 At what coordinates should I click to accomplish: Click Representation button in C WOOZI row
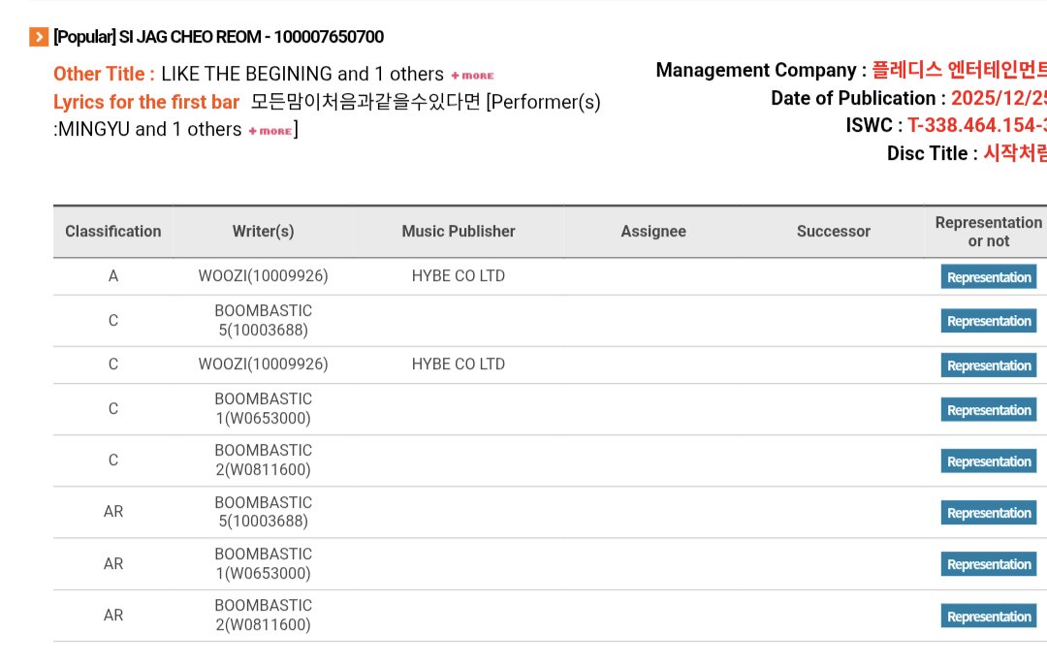[x=988, y=365]
